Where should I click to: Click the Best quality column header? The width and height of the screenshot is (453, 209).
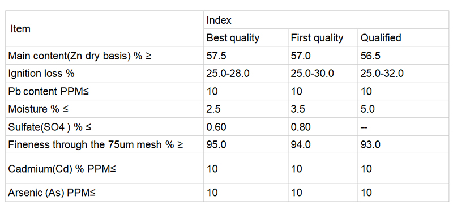point(246,37)
